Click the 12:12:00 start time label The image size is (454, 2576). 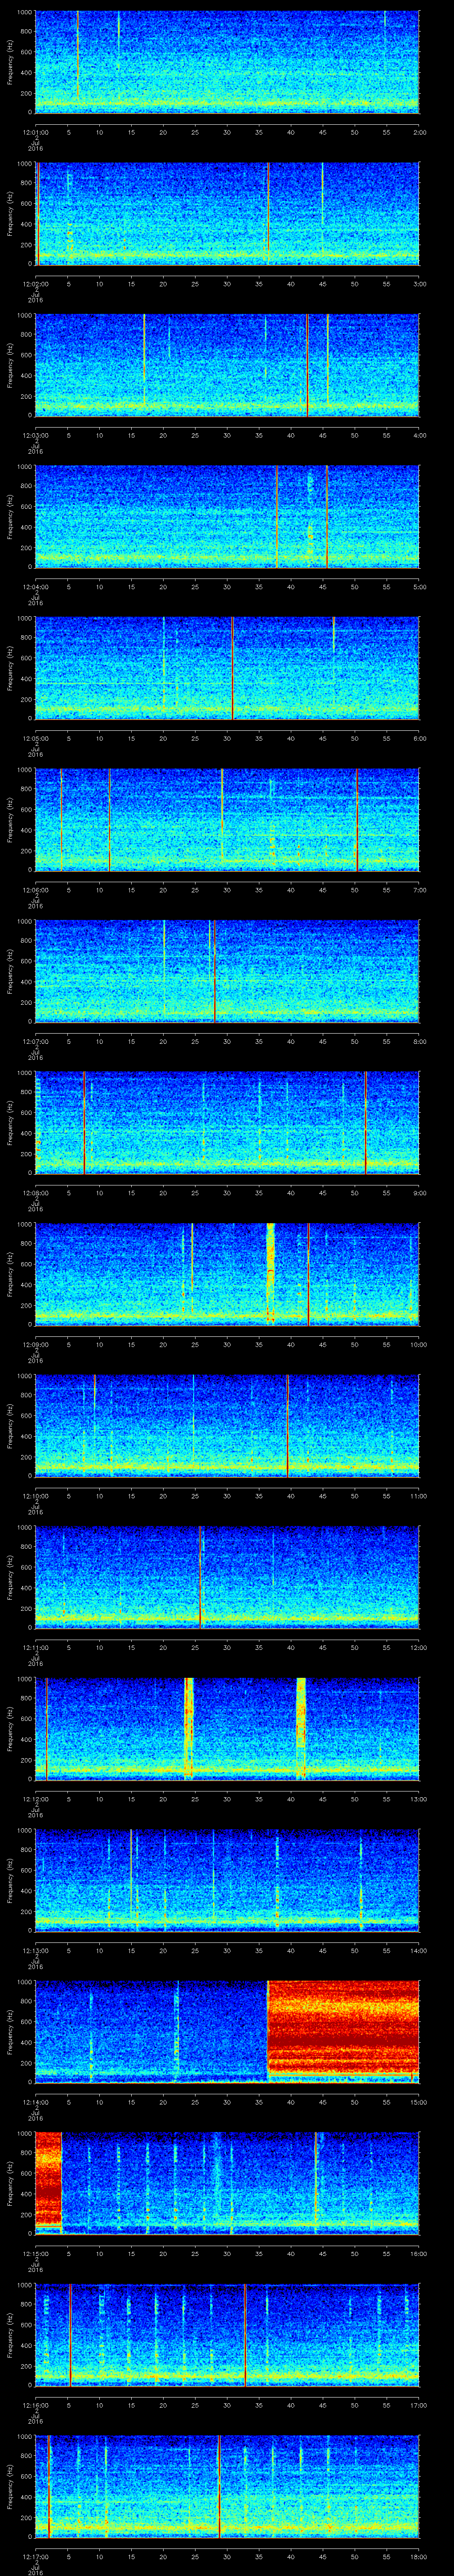35,1798
